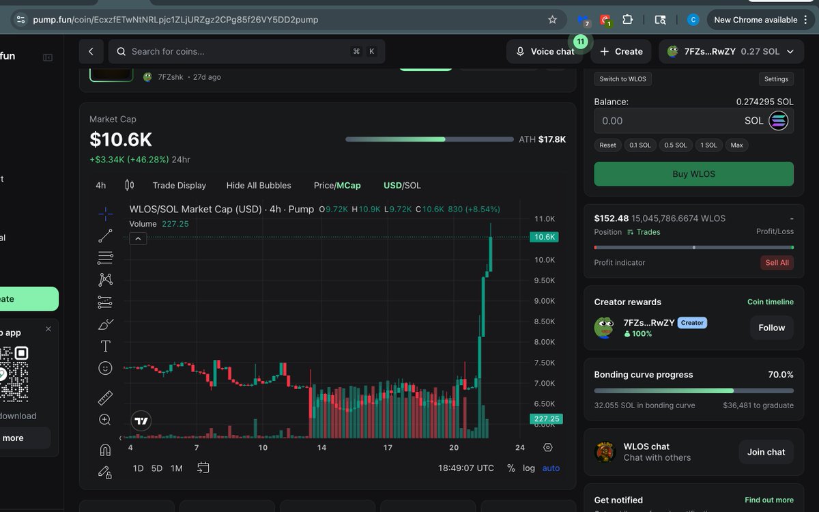This screenshot has width=819, height=512.
Task: Reset the buy amount
Action: pos(607,145)
